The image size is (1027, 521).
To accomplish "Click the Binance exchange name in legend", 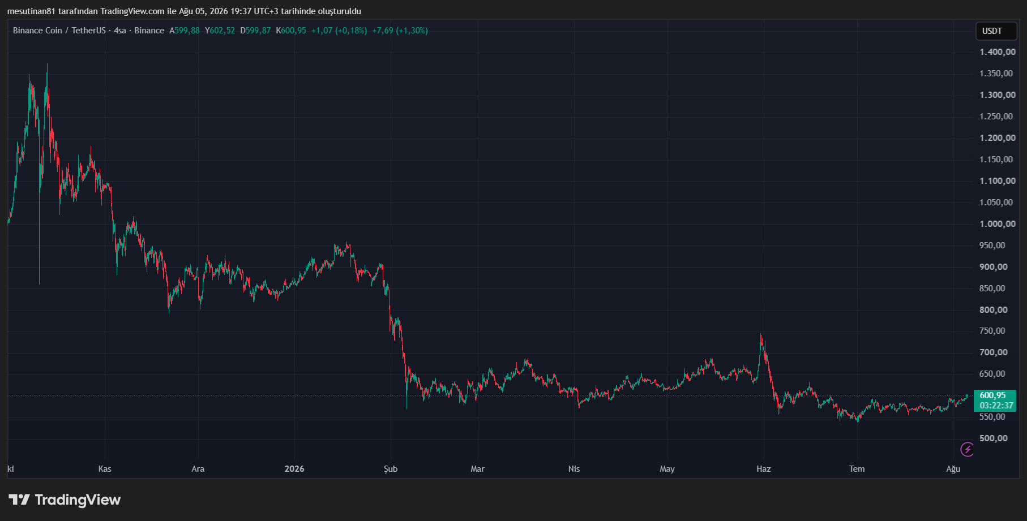I will click(149, 31).
